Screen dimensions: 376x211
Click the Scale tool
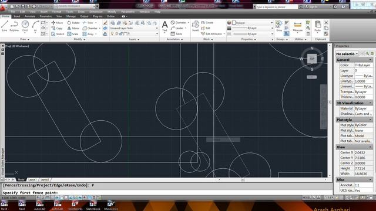(x=73, y=34)
